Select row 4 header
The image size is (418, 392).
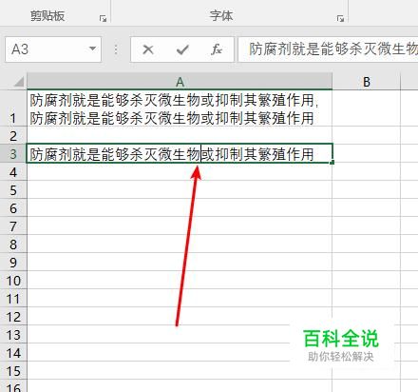tap(13, 172)
